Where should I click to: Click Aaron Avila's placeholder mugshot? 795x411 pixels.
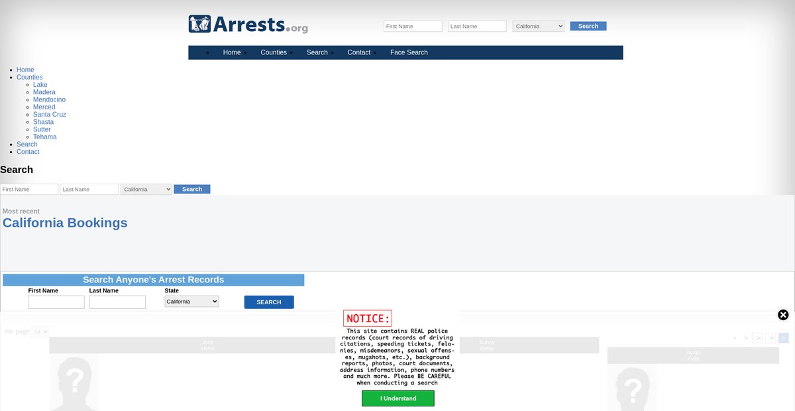633,388
